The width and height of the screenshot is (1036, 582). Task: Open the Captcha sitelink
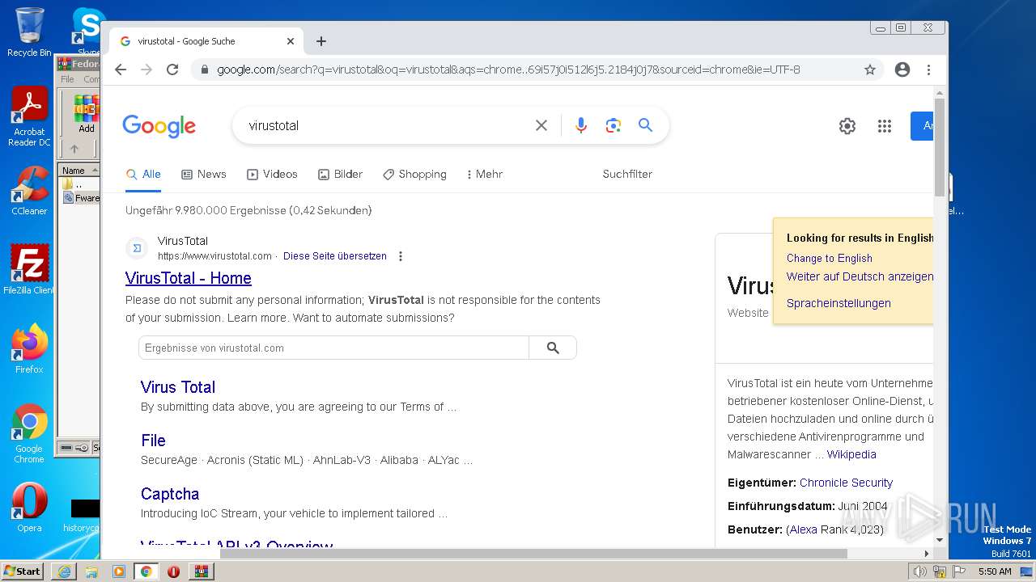click(x=170, y=494)
